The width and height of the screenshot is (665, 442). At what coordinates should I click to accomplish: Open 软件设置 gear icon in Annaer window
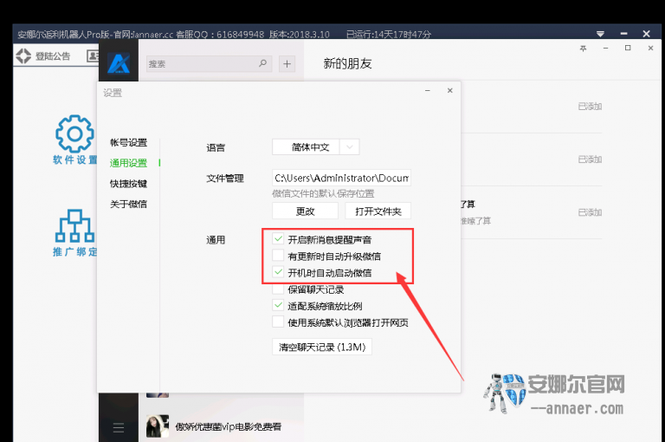coord(74,133)
